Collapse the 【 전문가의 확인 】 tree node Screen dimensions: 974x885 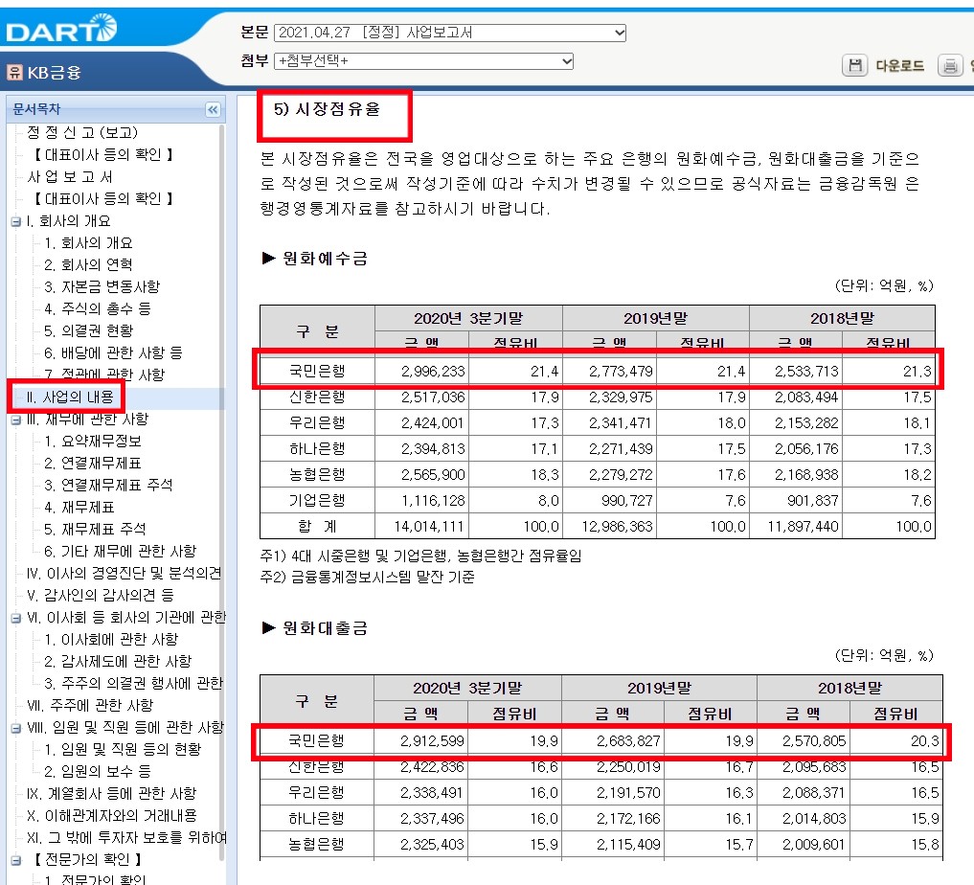point(15,860)
